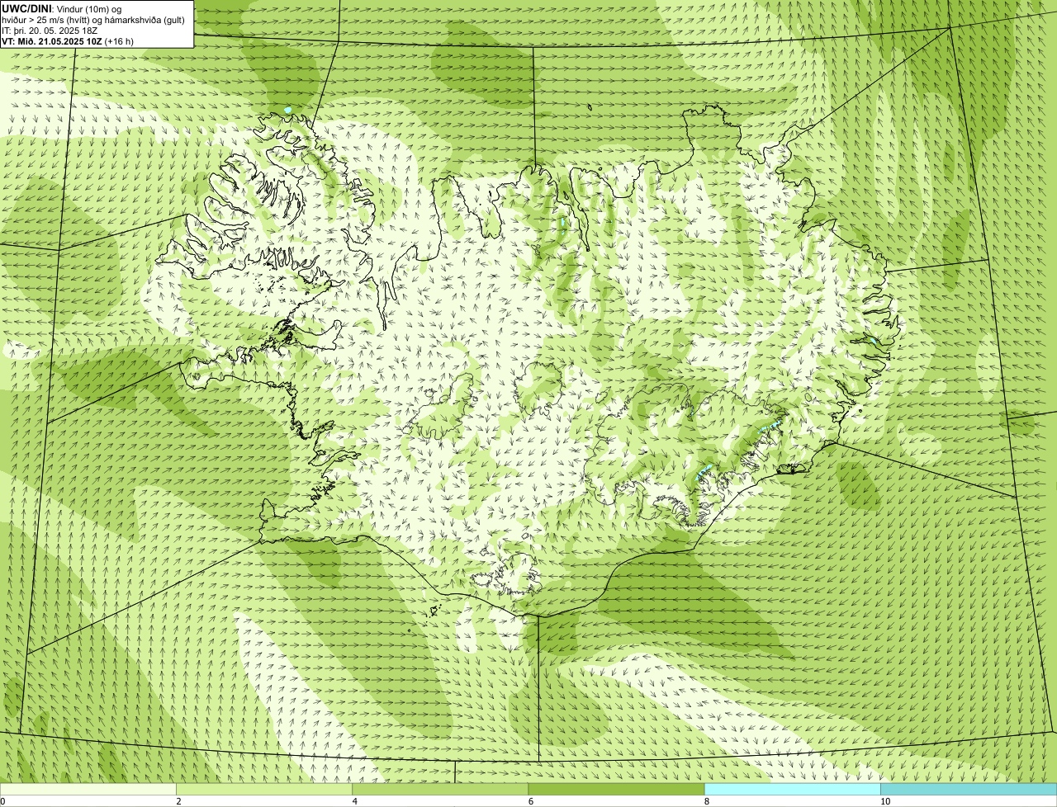Screen dimensions: 1057x807
Task: Click the palest 0–2 m/s legend swatch
Action: pyautogui.click(x=88, y=790)
